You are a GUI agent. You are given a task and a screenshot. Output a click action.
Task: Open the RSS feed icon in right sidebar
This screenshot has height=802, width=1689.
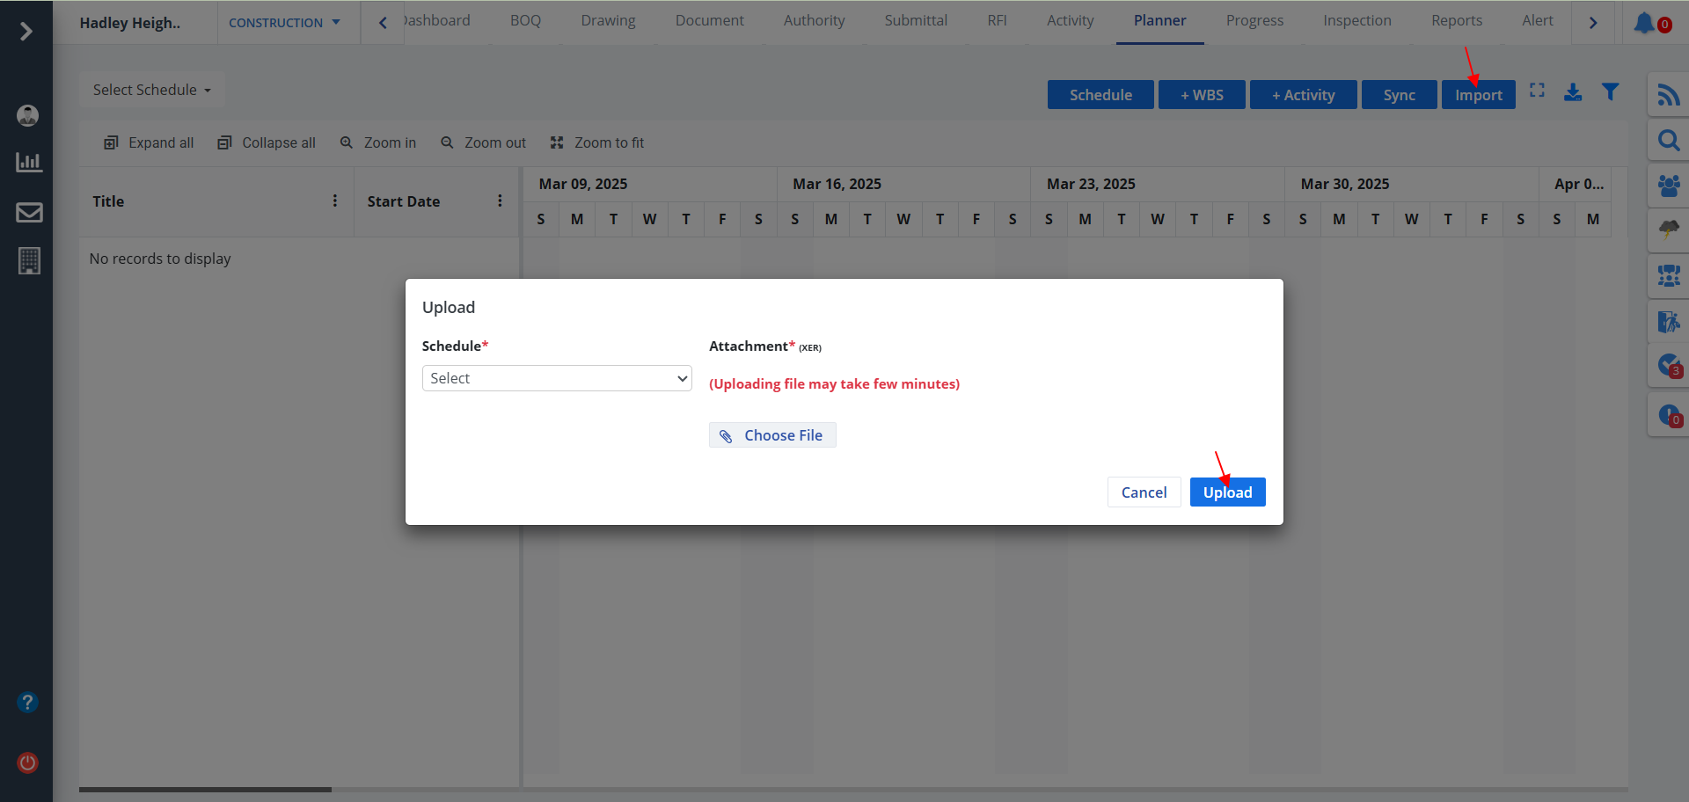(x=1668, y=94)
